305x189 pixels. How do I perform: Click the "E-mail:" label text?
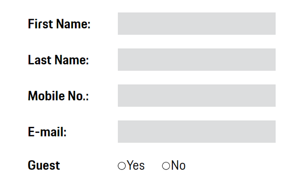click(x=47, y=132)
